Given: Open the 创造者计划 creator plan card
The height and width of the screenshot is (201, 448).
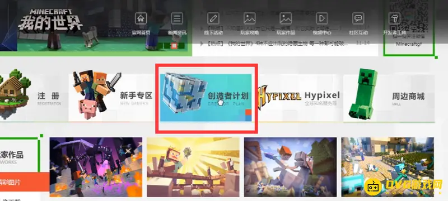Looking at the screenshot, I should 206,98.
